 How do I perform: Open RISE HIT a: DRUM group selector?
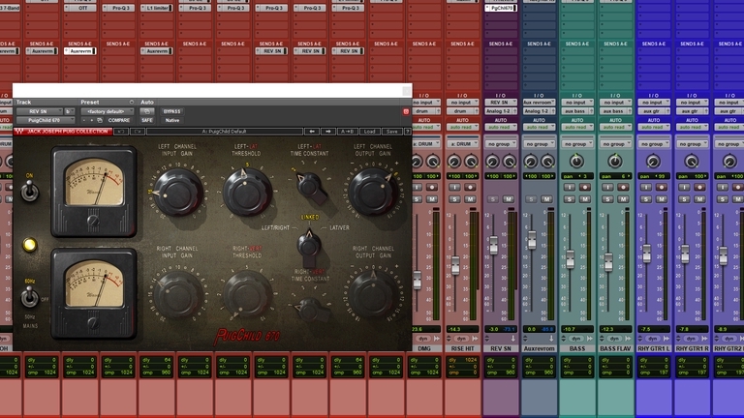click(463, 143)
